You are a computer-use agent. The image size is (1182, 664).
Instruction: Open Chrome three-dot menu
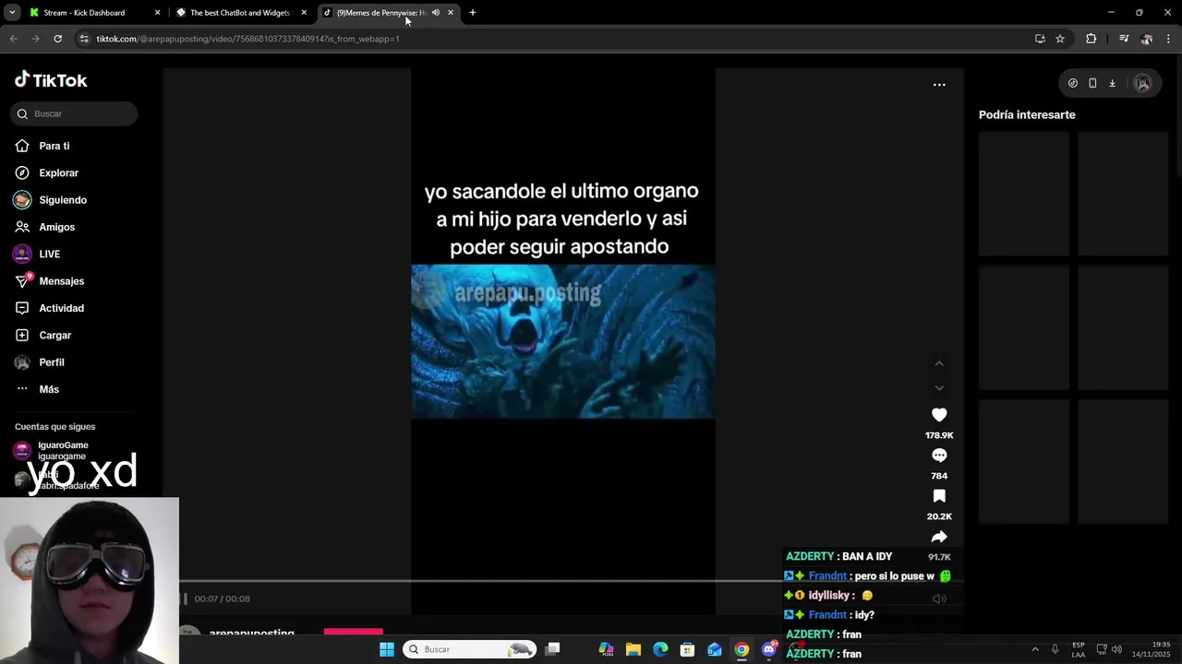coord(1169,39)
